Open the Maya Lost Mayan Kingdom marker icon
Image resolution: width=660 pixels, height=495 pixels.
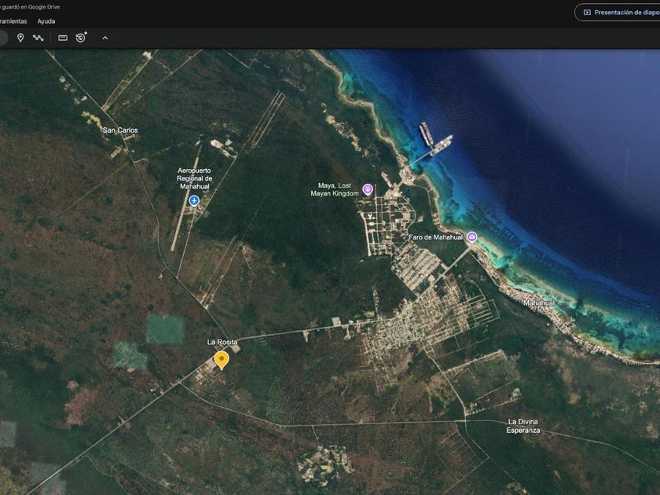[368, 189]
